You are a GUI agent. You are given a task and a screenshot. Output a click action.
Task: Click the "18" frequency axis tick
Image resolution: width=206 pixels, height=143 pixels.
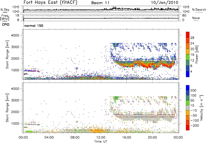[17, 15]
